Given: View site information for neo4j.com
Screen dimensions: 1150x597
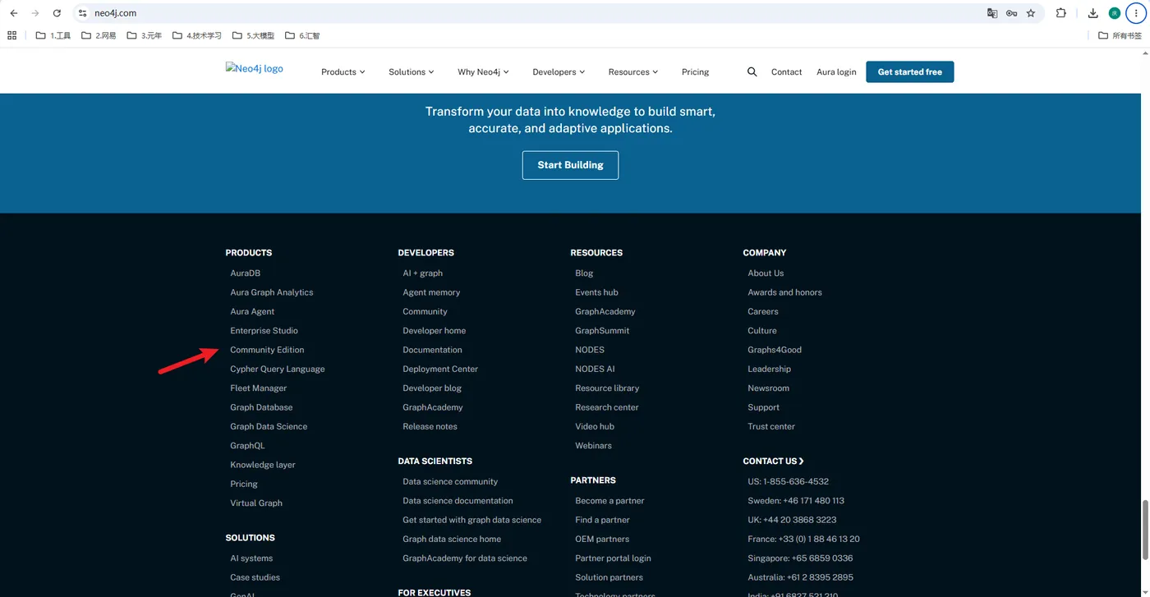Looking at the screenshot, I should 83,13.
